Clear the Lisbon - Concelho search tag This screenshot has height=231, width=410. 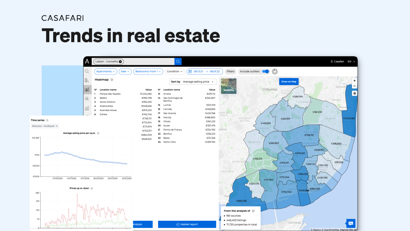(x=121, y=61)
